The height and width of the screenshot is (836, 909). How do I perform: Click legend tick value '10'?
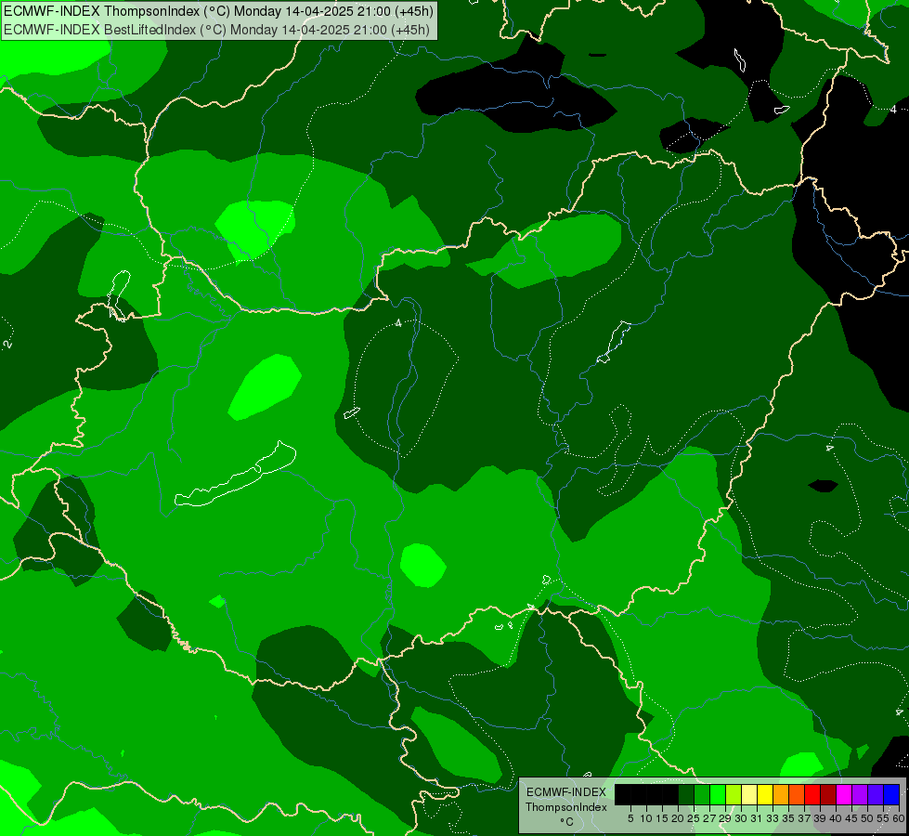pos(646,818)
